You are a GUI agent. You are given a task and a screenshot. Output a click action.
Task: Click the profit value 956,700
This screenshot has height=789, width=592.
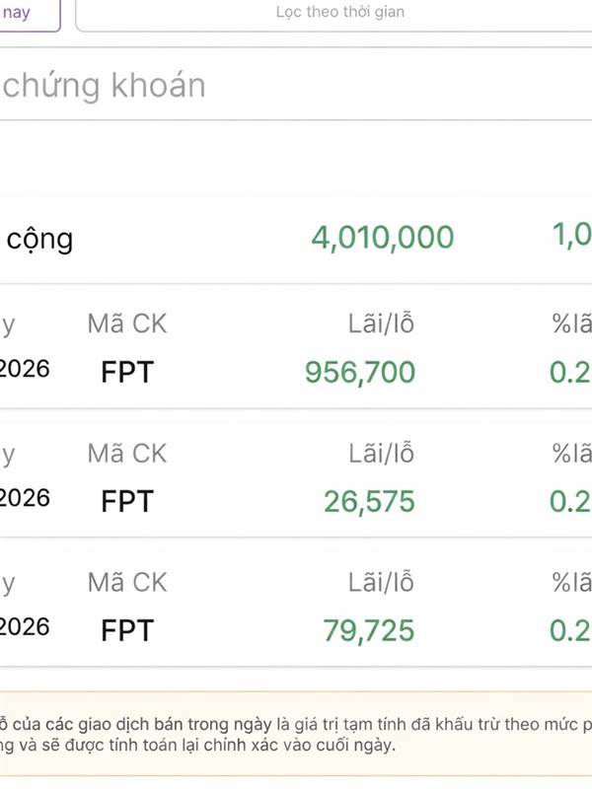click(x=360, y=373)
